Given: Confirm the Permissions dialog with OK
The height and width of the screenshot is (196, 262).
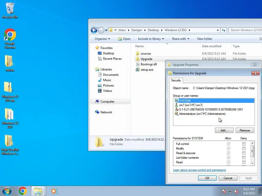Looking at the screenshot, I should (x=207, y=178).
